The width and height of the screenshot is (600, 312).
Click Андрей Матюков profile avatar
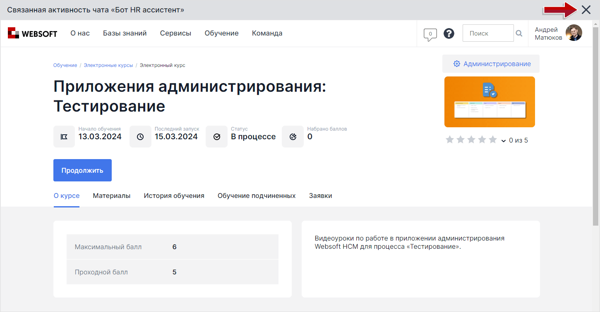[574, 32]
